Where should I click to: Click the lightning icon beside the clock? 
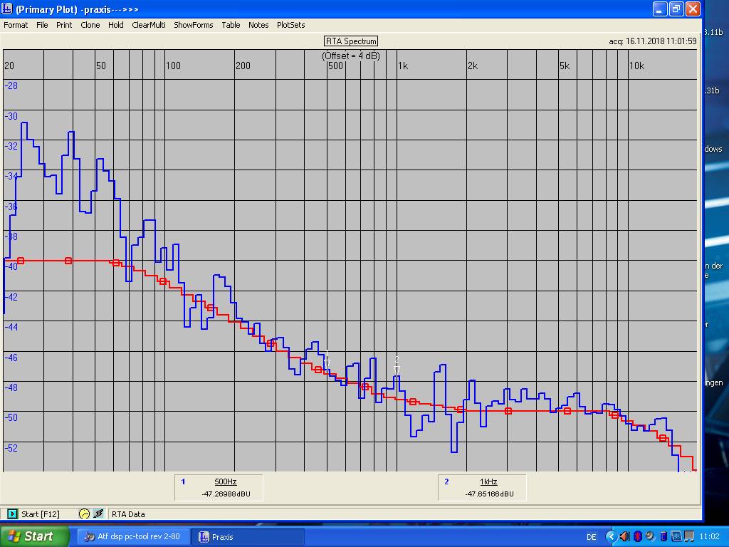[98, 514]
